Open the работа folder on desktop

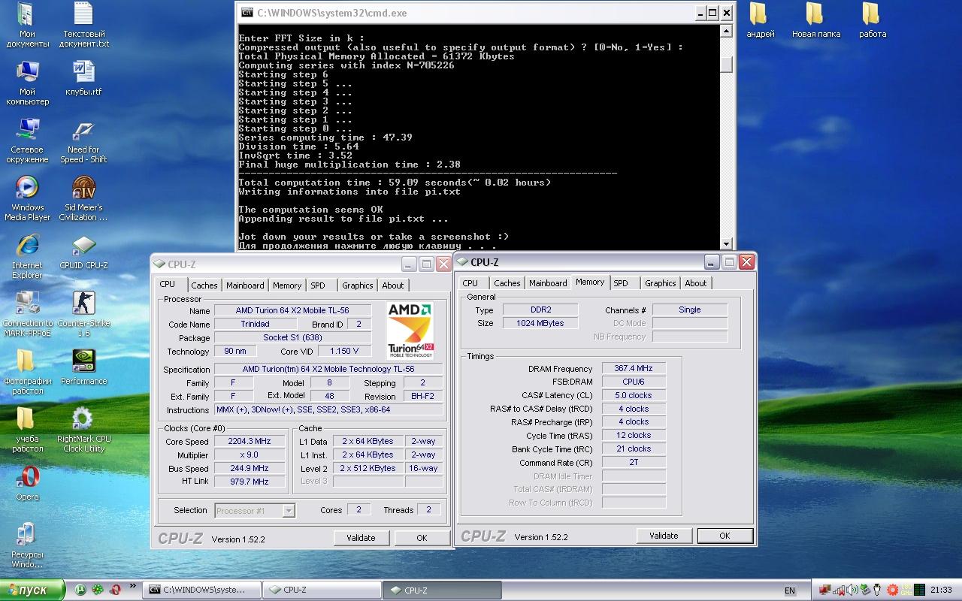[872, 20]
